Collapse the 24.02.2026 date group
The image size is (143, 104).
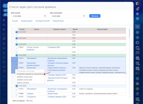16,55
